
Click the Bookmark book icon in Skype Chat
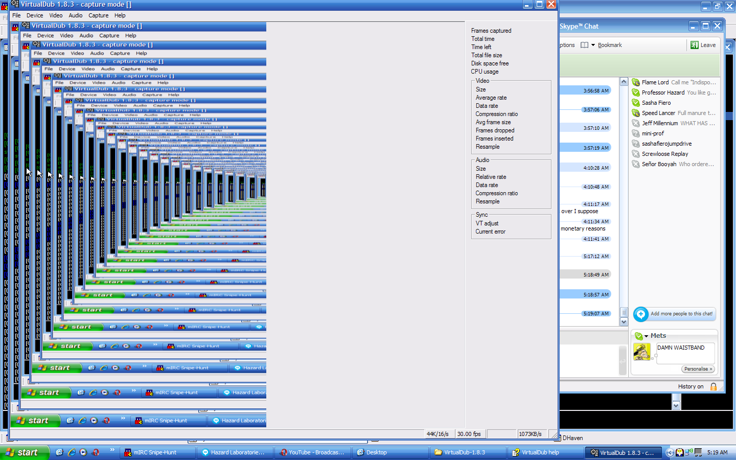point(584,45)
